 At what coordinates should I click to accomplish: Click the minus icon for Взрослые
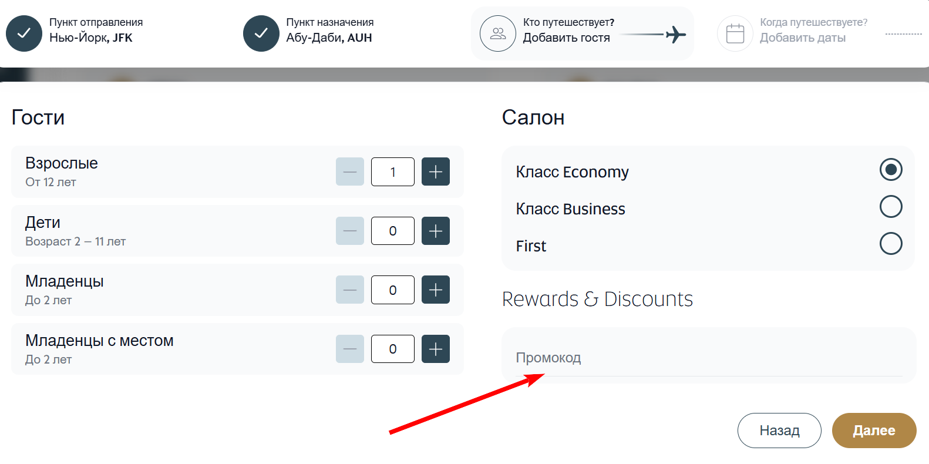(350, 172)
